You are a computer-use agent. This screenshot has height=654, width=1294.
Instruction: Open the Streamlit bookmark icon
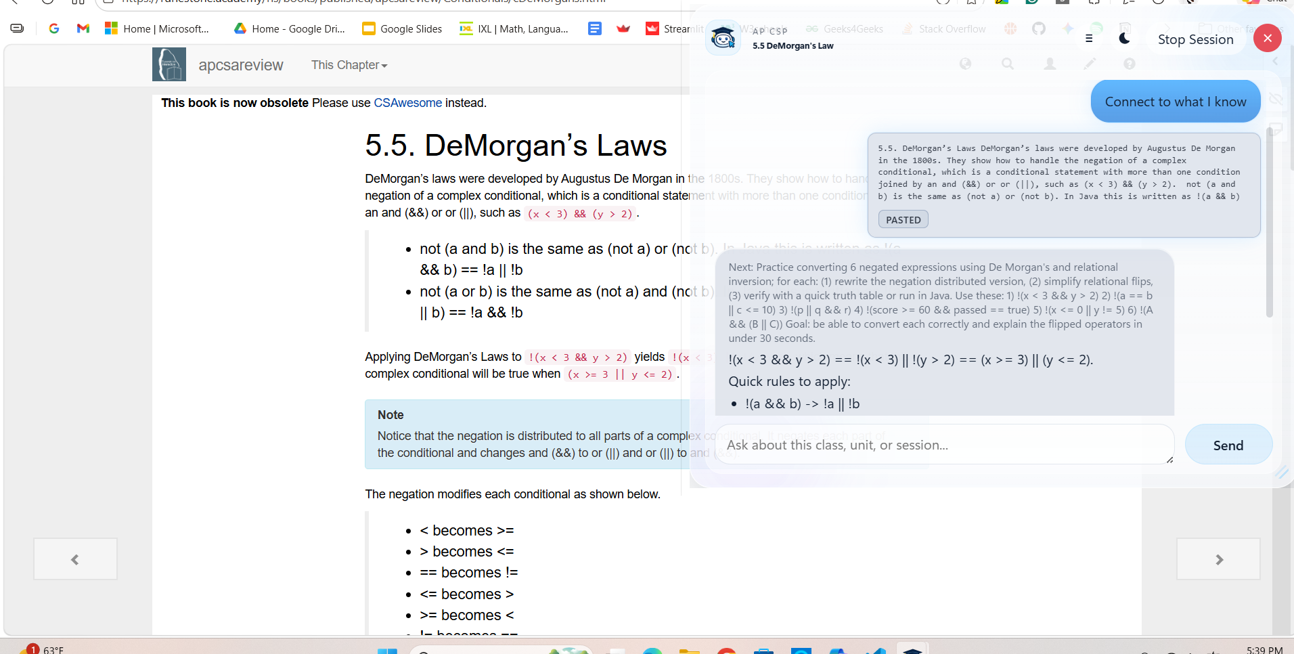click(x=652, y=28)
